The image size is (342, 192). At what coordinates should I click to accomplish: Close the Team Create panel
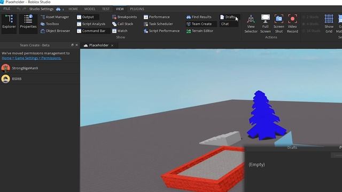pos(76,45)
